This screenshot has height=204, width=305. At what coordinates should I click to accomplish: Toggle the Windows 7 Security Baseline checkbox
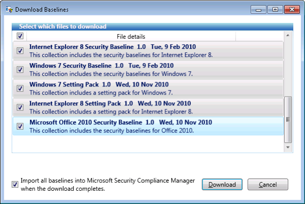(20, 69)
